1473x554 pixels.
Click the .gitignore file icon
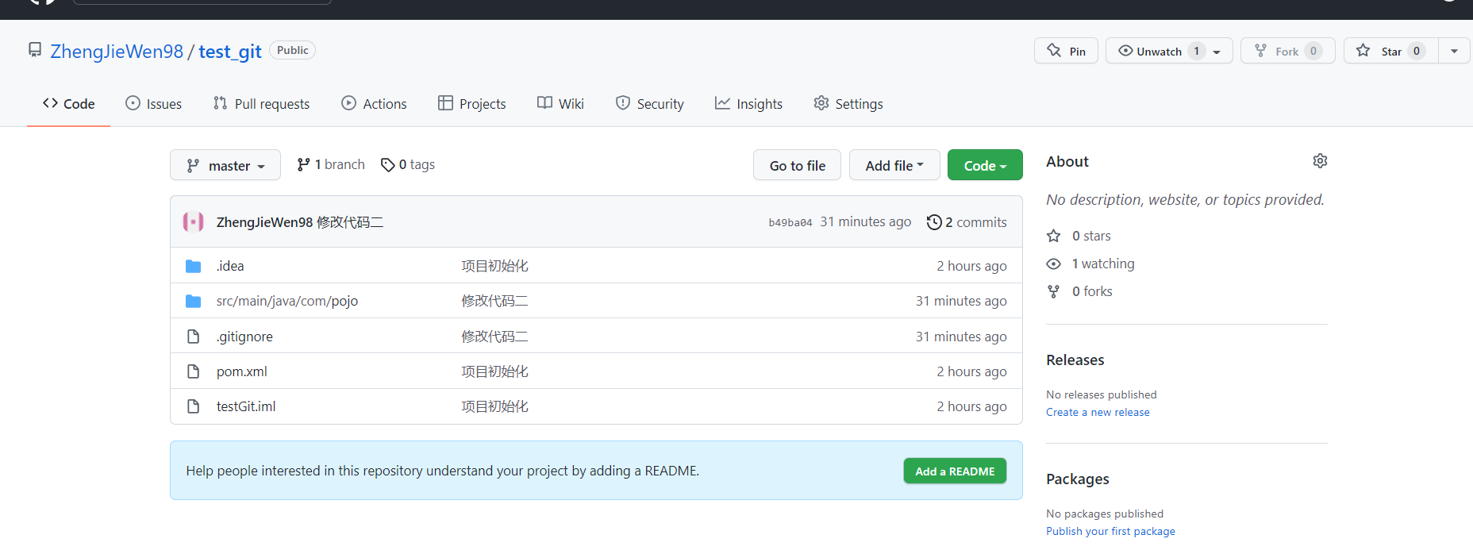pyautogui.click(x=193, y=337)
